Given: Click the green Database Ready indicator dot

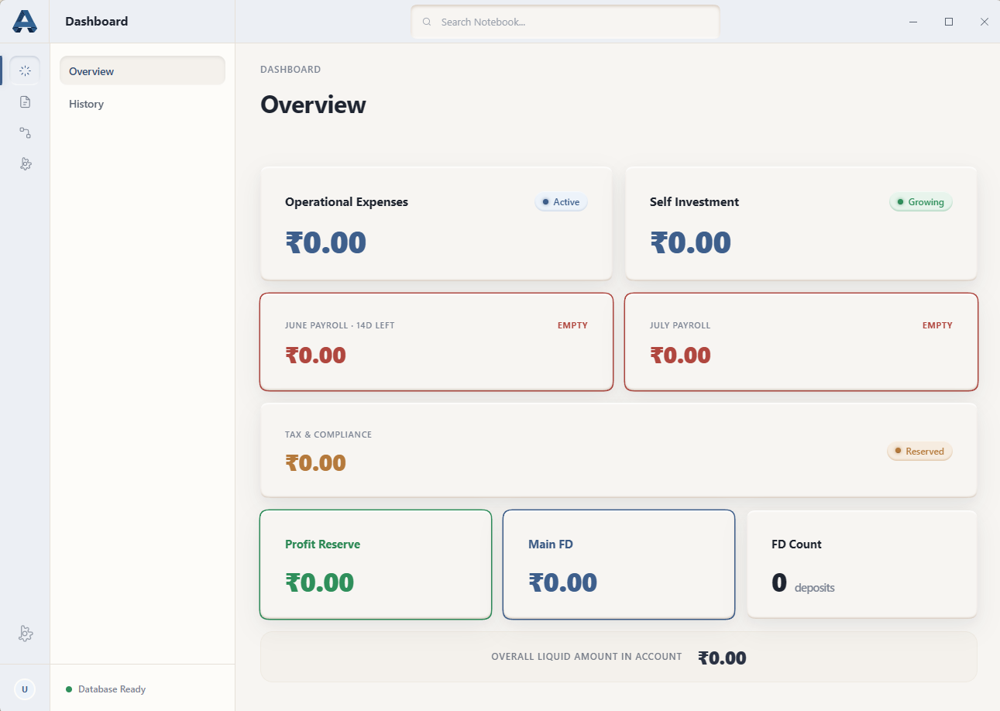Looking at the screenshot, I should pyautogui.click(x=69, y=689).
